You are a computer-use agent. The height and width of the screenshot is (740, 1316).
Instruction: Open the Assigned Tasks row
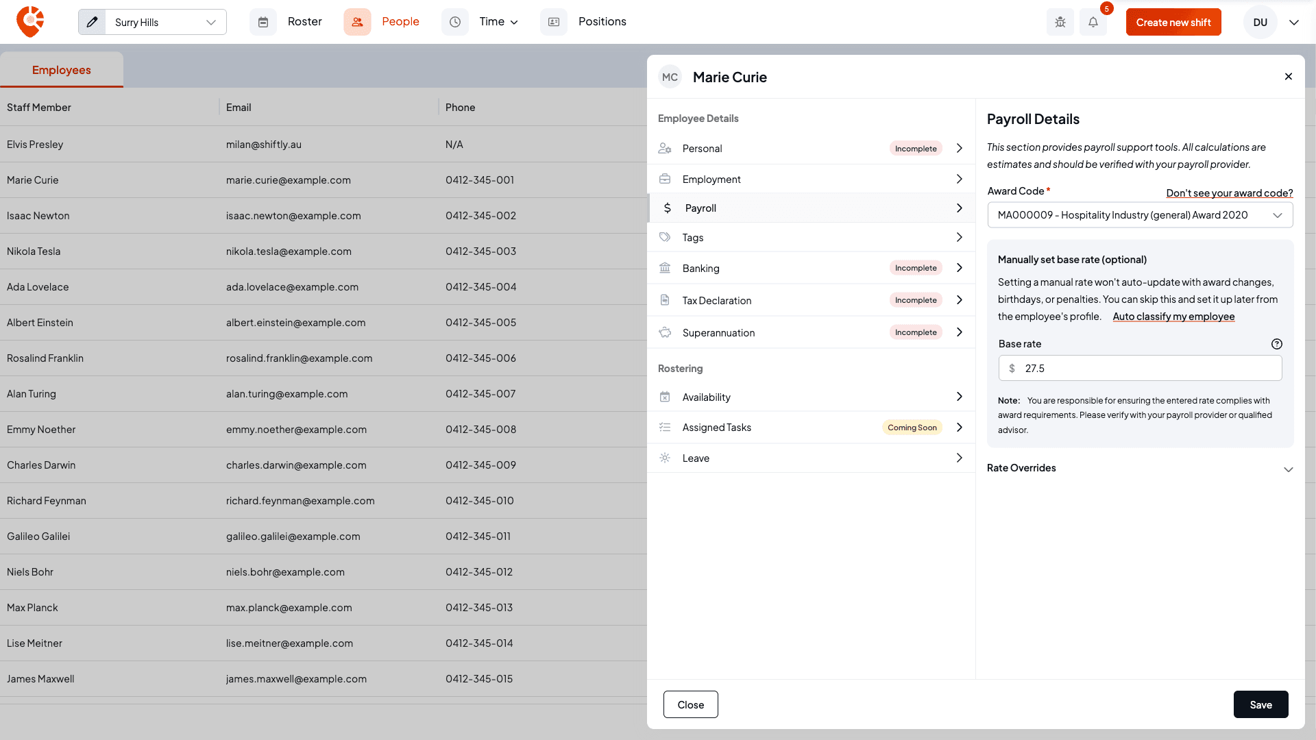pos(812,427)
